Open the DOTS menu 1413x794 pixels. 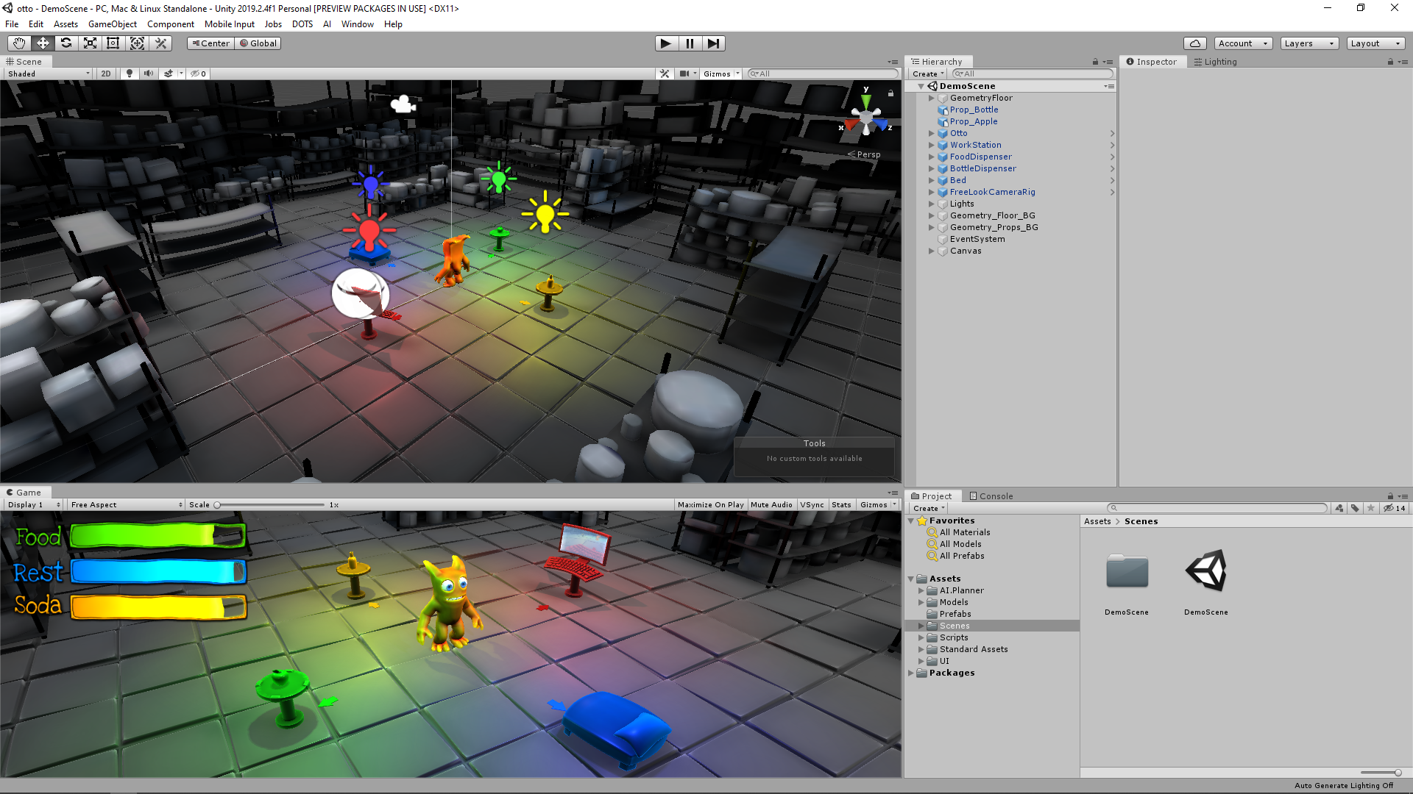click(x=302, y=24)
